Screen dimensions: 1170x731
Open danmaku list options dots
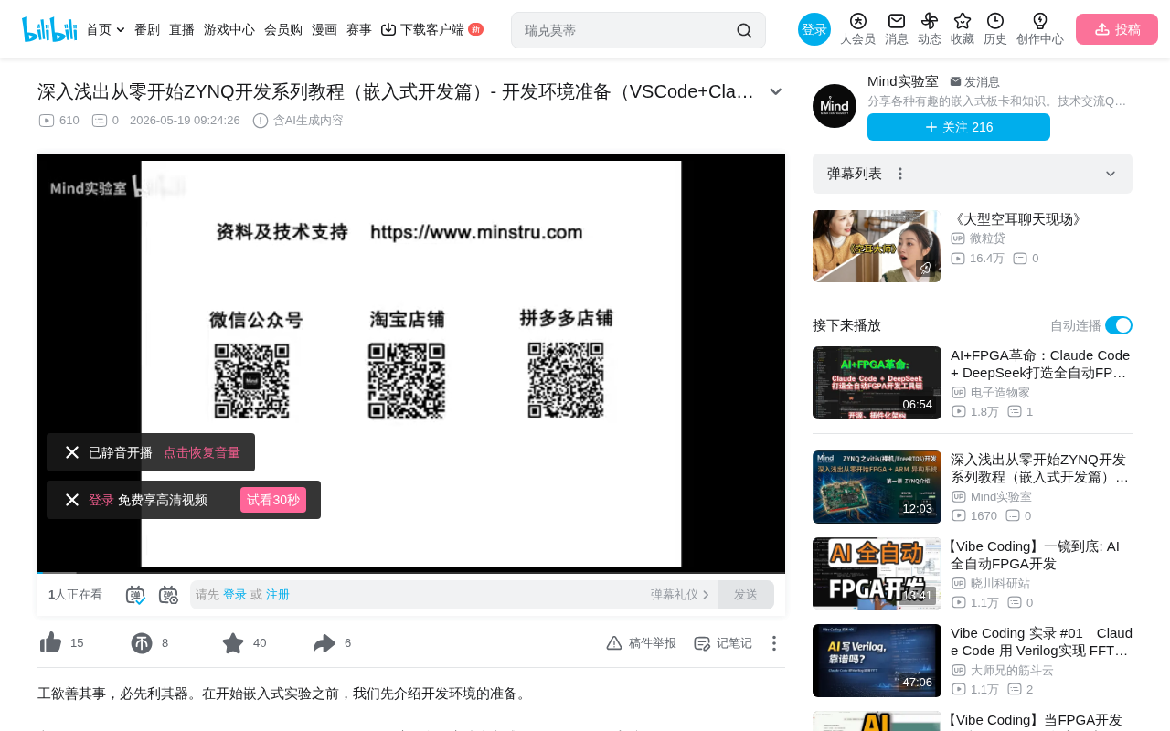[900, 174]
